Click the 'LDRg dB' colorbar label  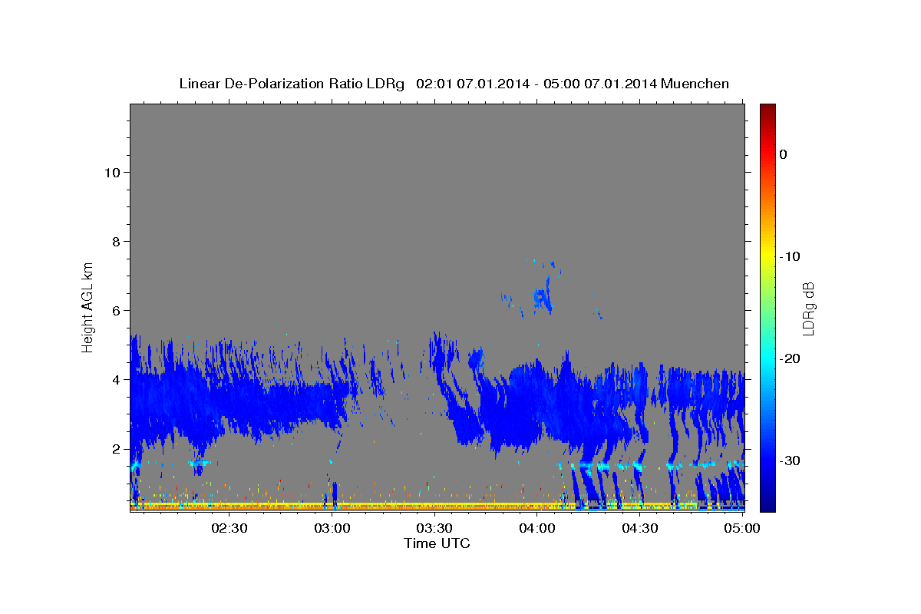click(808, 309)
